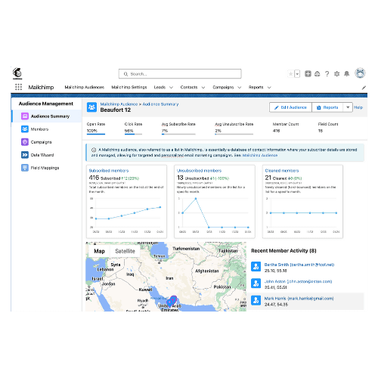Open the Reports navigation tab

click(256, 87)
